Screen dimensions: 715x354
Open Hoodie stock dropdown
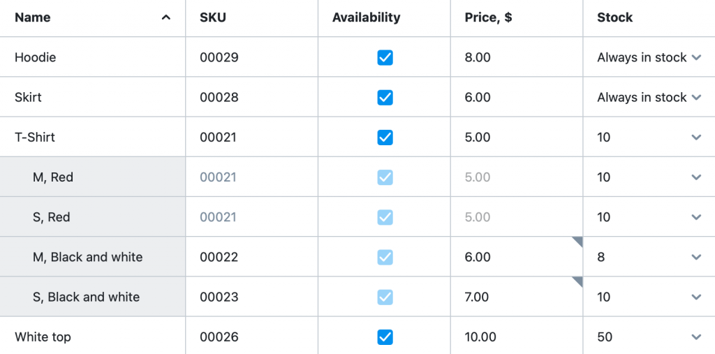click(x=696, y=57)
